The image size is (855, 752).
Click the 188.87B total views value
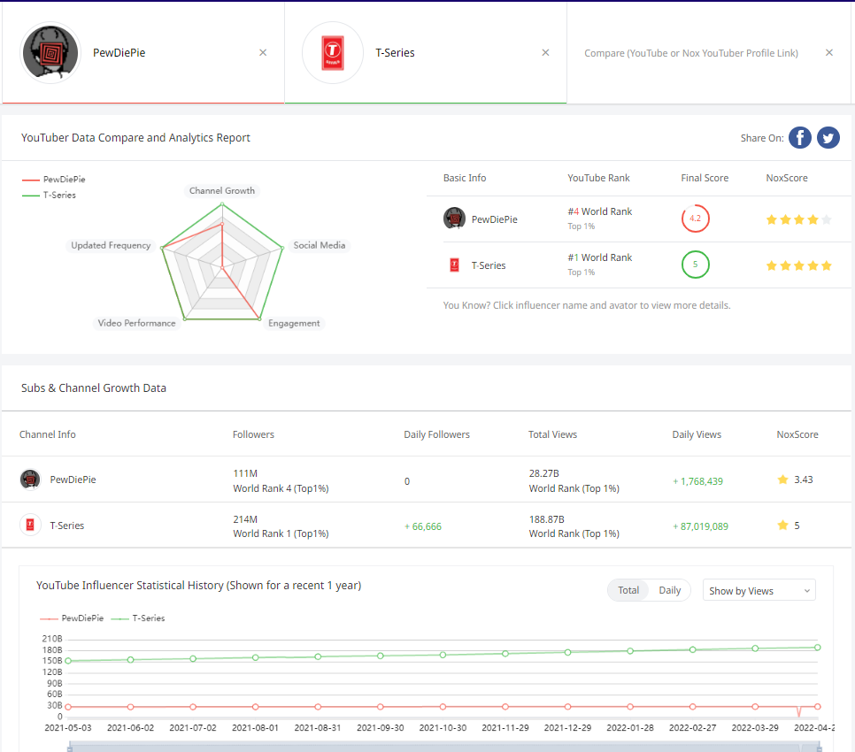[547, 520]
